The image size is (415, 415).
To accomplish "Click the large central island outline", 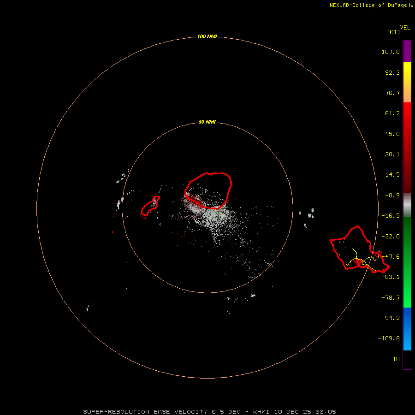I will [208, 190].
